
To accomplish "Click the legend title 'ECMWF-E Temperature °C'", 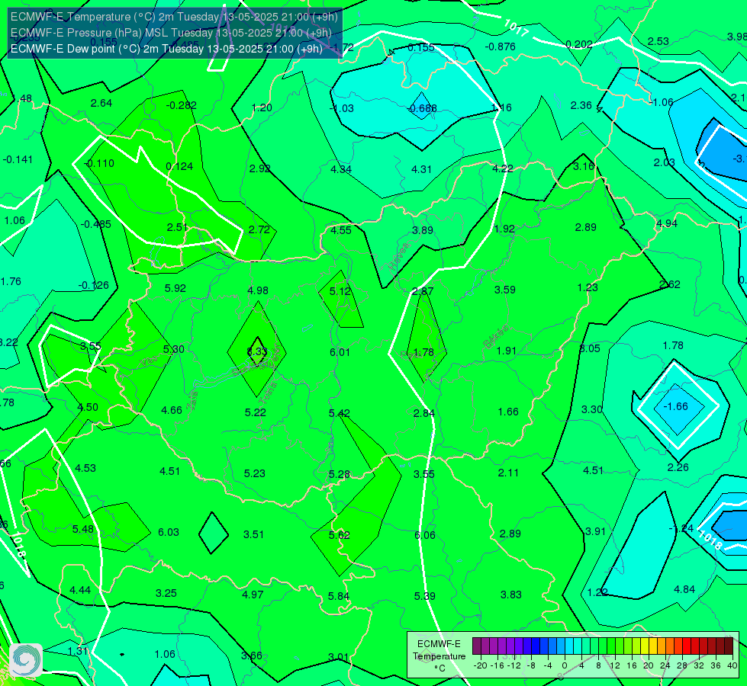I will (x=439, y=656).
